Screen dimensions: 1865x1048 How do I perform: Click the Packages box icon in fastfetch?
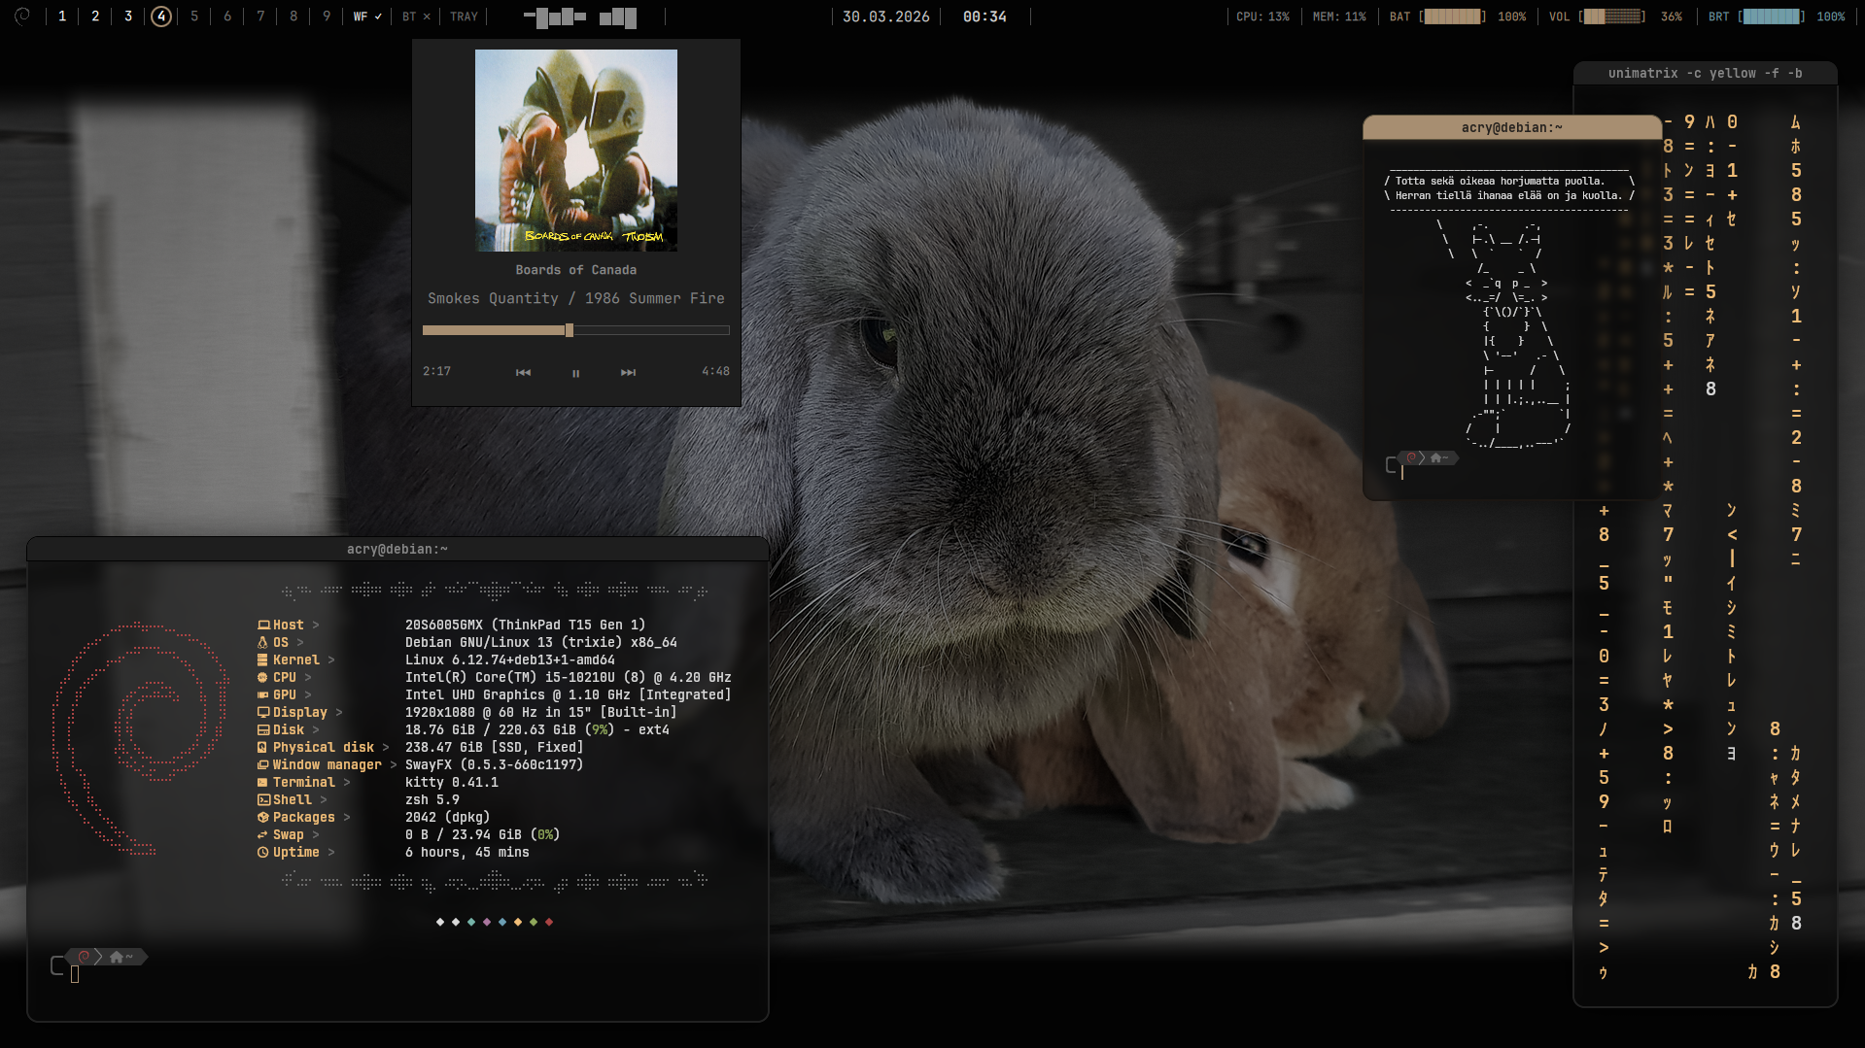tap(262, 817)
